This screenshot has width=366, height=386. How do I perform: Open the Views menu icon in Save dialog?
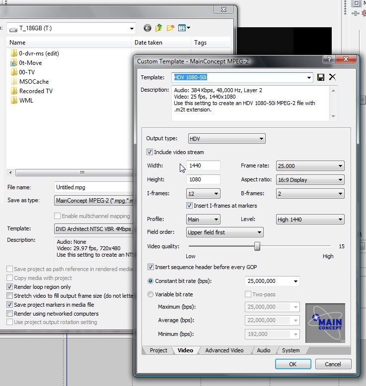click(184, 28)
